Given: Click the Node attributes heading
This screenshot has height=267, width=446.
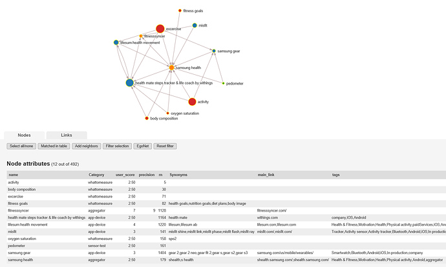Looking at the screenshot, I should [x=28, y=164].
